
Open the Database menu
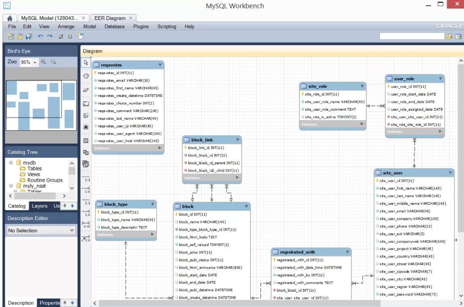coord(114,26)
